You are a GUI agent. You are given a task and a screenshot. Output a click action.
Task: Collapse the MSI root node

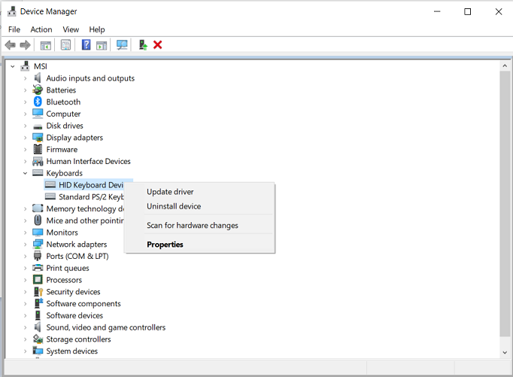(x=13, y=66)
